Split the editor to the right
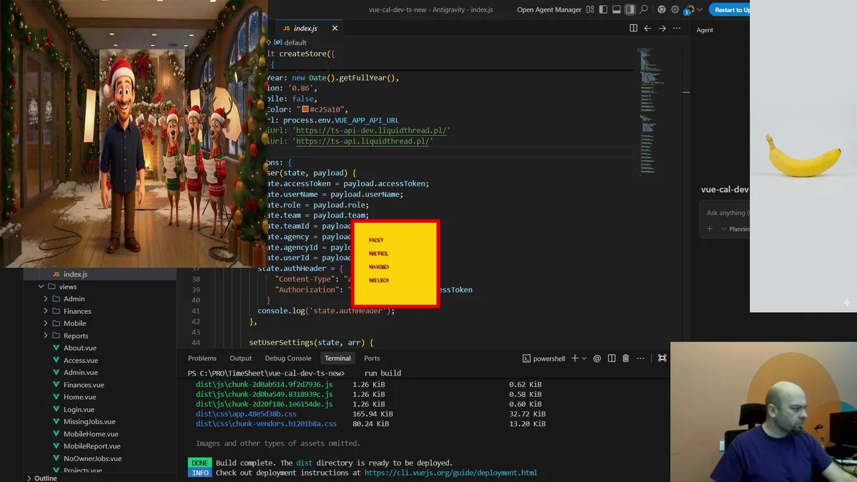This screenshot has width=857, height=482. (x=633, y=28)
